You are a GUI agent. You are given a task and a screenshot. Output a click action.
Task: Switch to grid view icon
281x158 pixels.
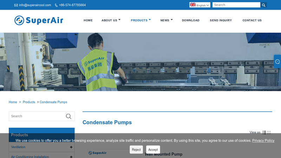(269, 132)
